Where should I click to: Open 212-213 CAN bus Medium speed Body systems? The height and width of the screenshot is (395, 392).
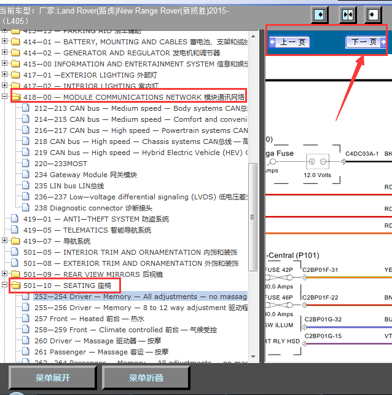tap(141, 108)
